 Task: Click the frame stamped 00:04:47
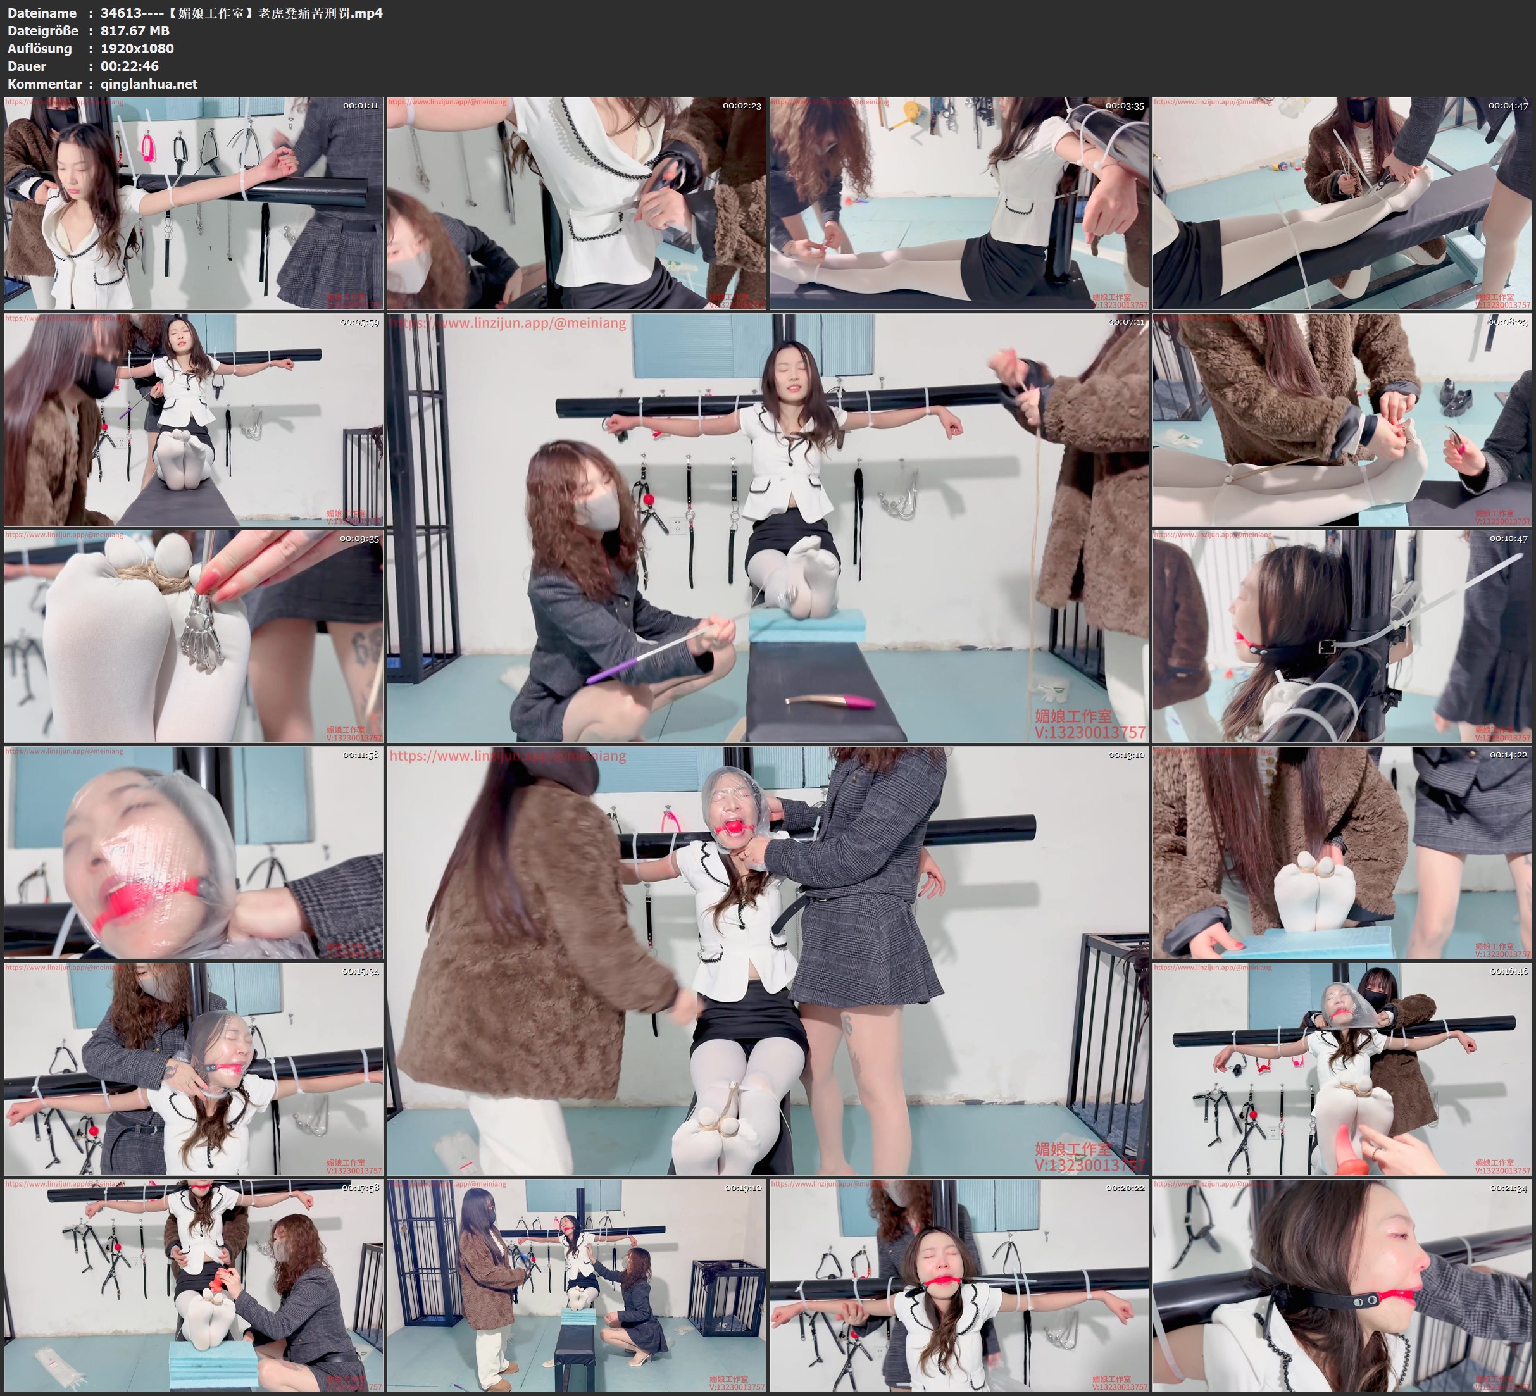1342,203
